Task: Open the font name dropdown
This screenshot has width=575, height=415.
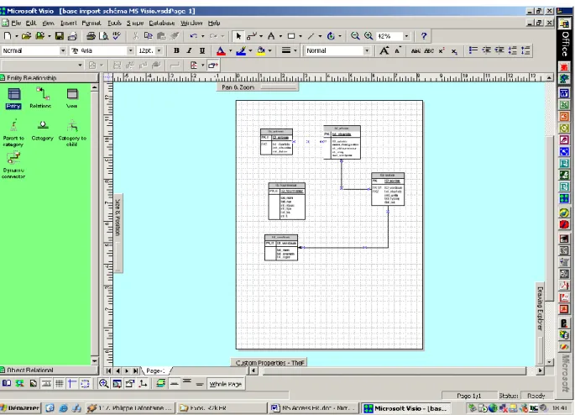Action: coord(130,50)
